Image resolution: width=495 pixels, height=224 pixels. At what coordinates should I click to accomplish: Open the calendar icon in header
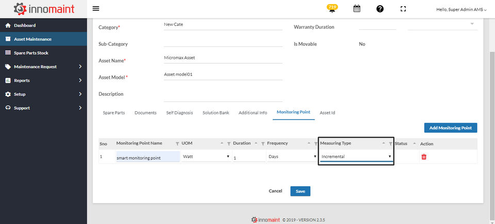tap(356, 9)
